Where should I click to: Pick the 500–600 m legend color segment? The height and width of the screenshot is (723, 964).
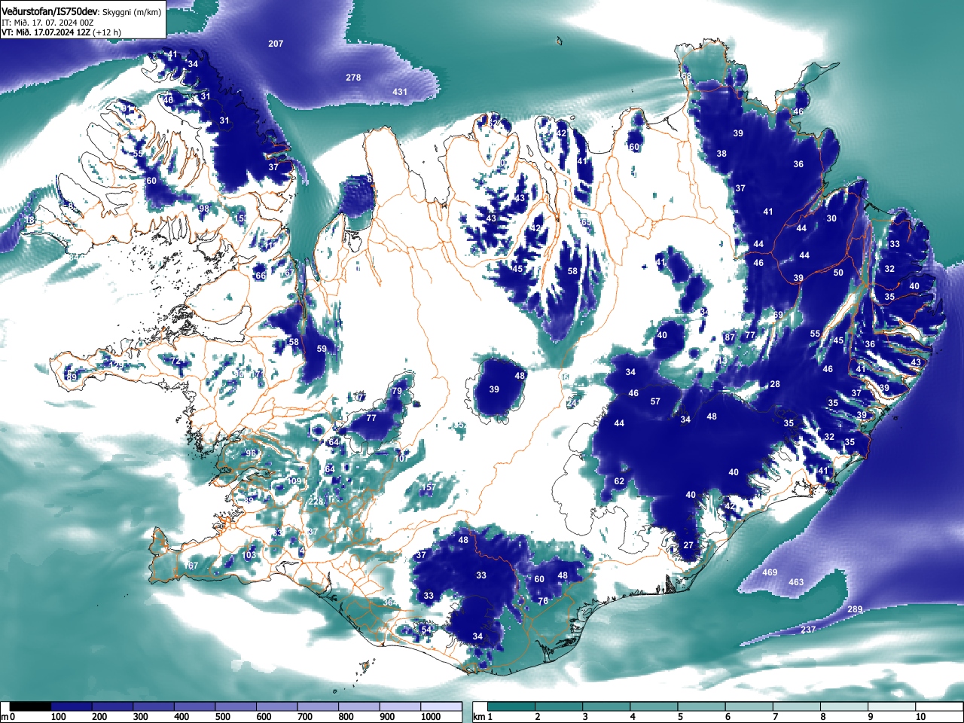click(236, 706)
